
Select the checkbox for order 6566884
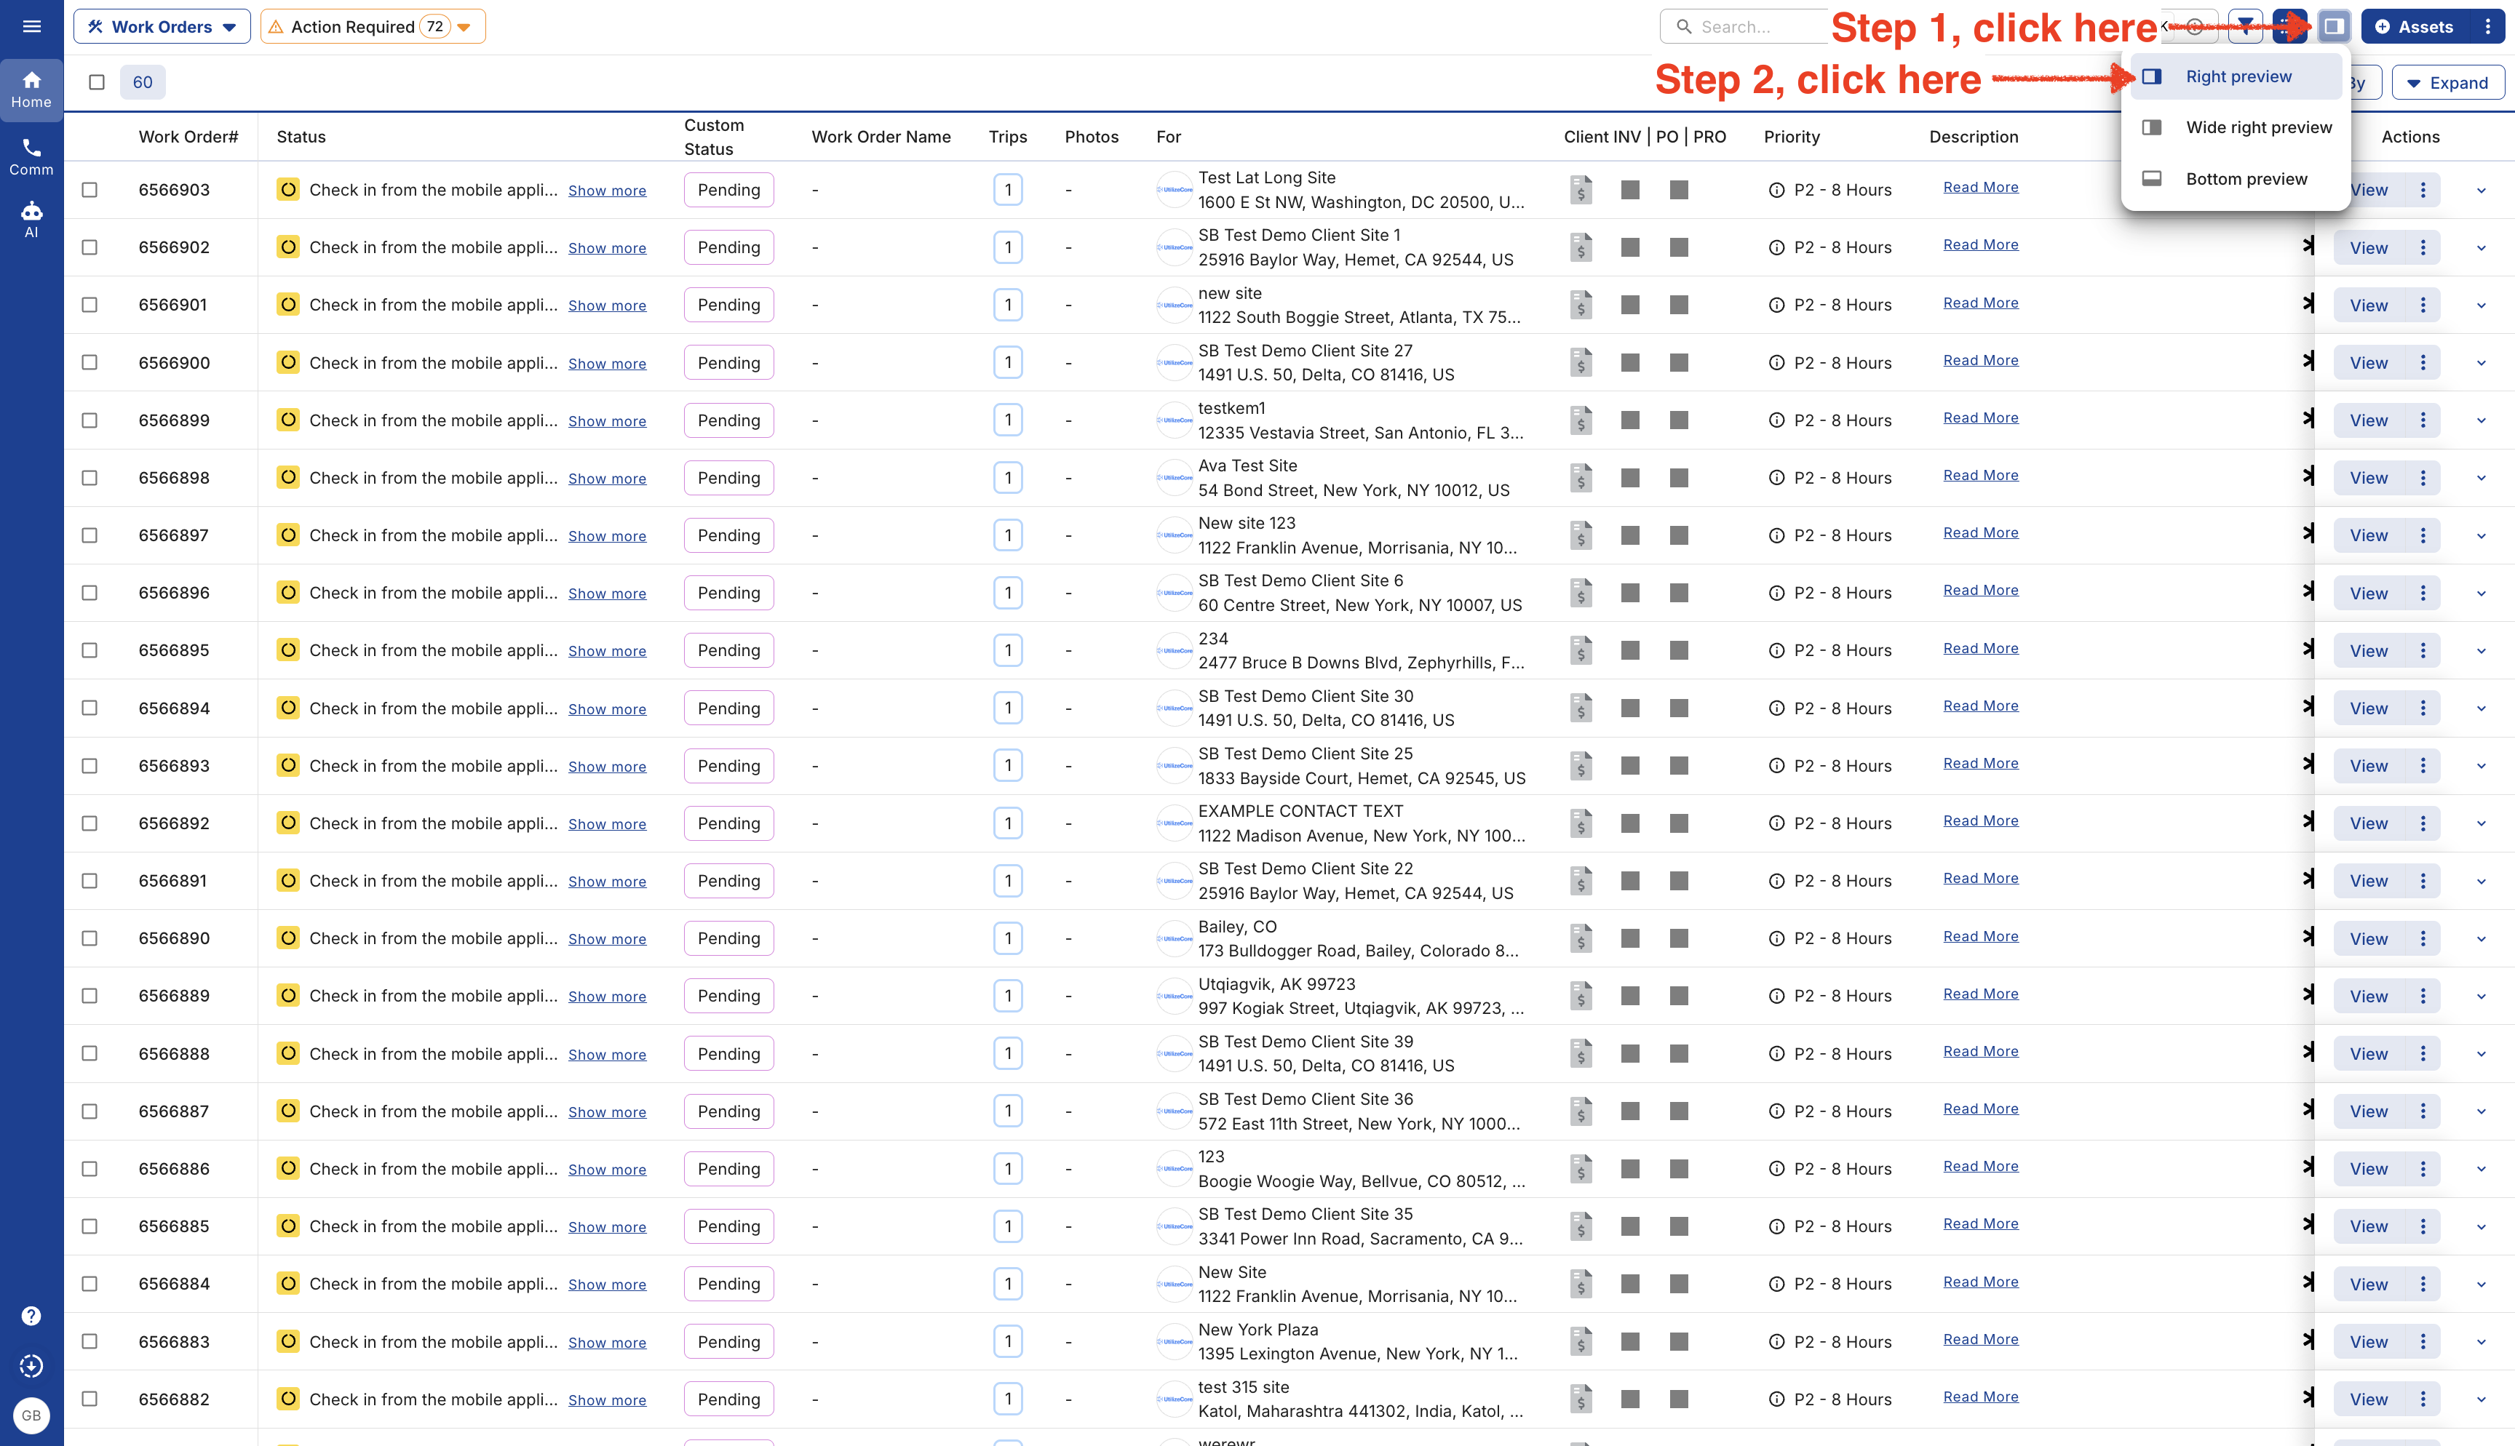tap(90, 1284)
